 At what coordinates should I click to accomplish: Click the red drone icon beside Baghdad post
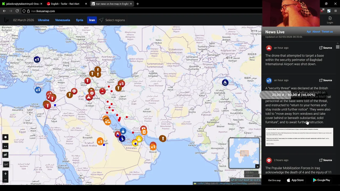[269, 48]
